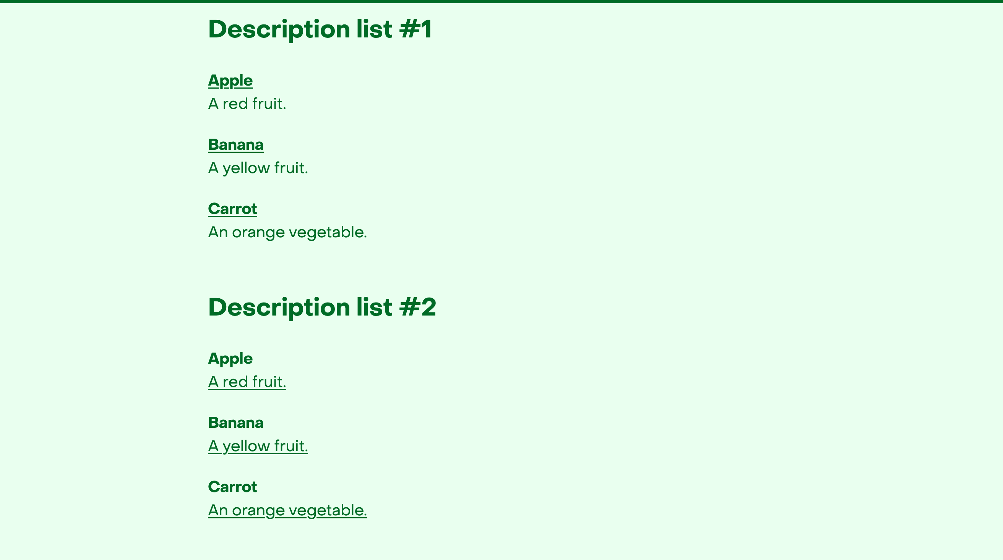
Task: Click the "Description list #1" heading
Action: (x=320, y=30)
